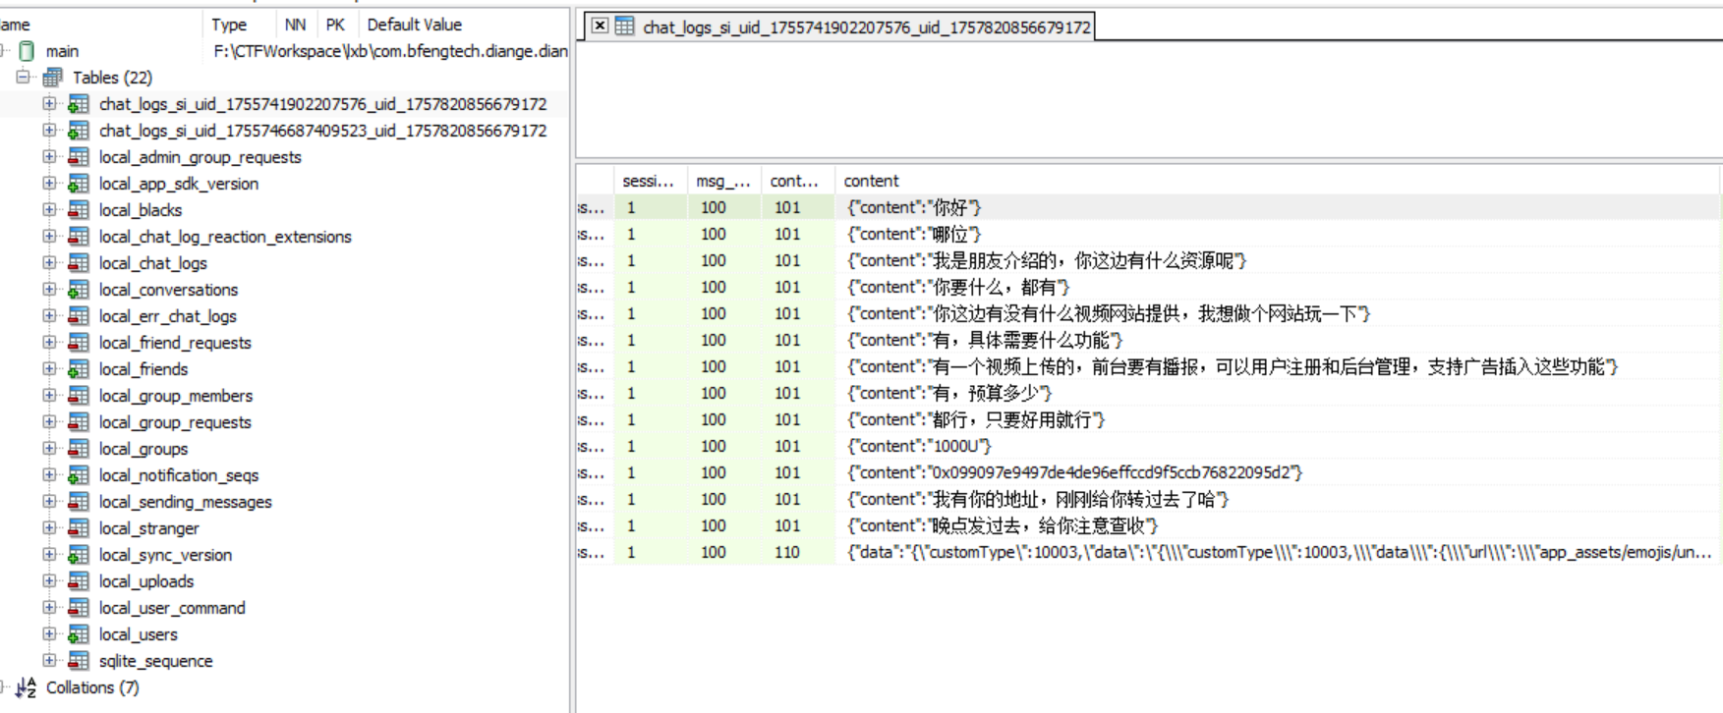The width and height of the screenshot is (1723, 713).
Task: Click the table icon beside sqlite_sequence
Action: [x=79, y=661]
